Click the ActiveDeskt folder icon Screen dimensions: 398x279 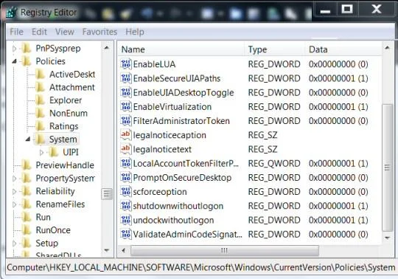[x=40, y=74]
